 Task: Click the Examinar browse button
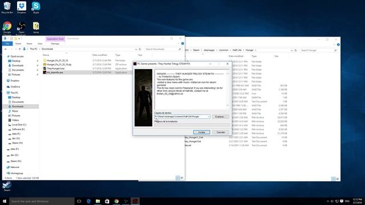[221, 117]
